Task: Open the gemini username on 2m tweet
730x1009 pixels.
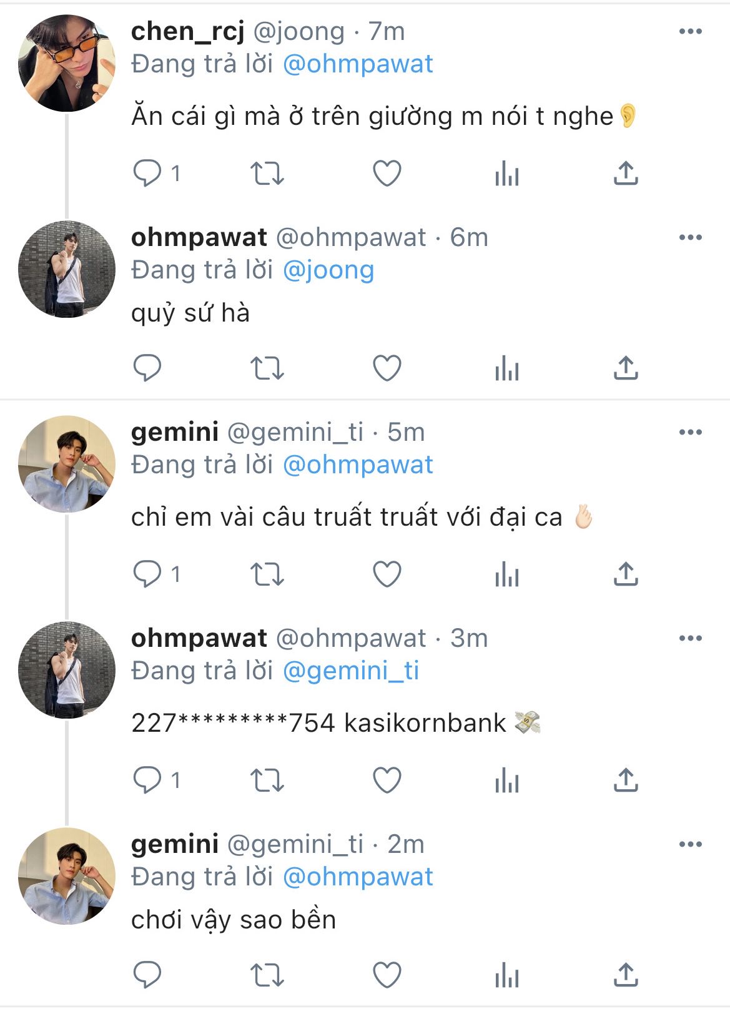Action: [175, 844]
